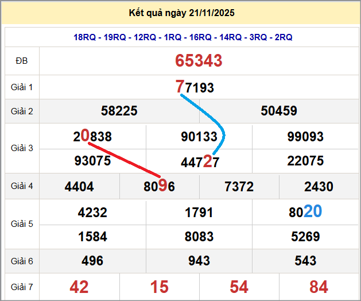Image resolution: width=361 pixels, height=301 pixels.
Task: Click the ĐB row label
Action: pos(22,61)
